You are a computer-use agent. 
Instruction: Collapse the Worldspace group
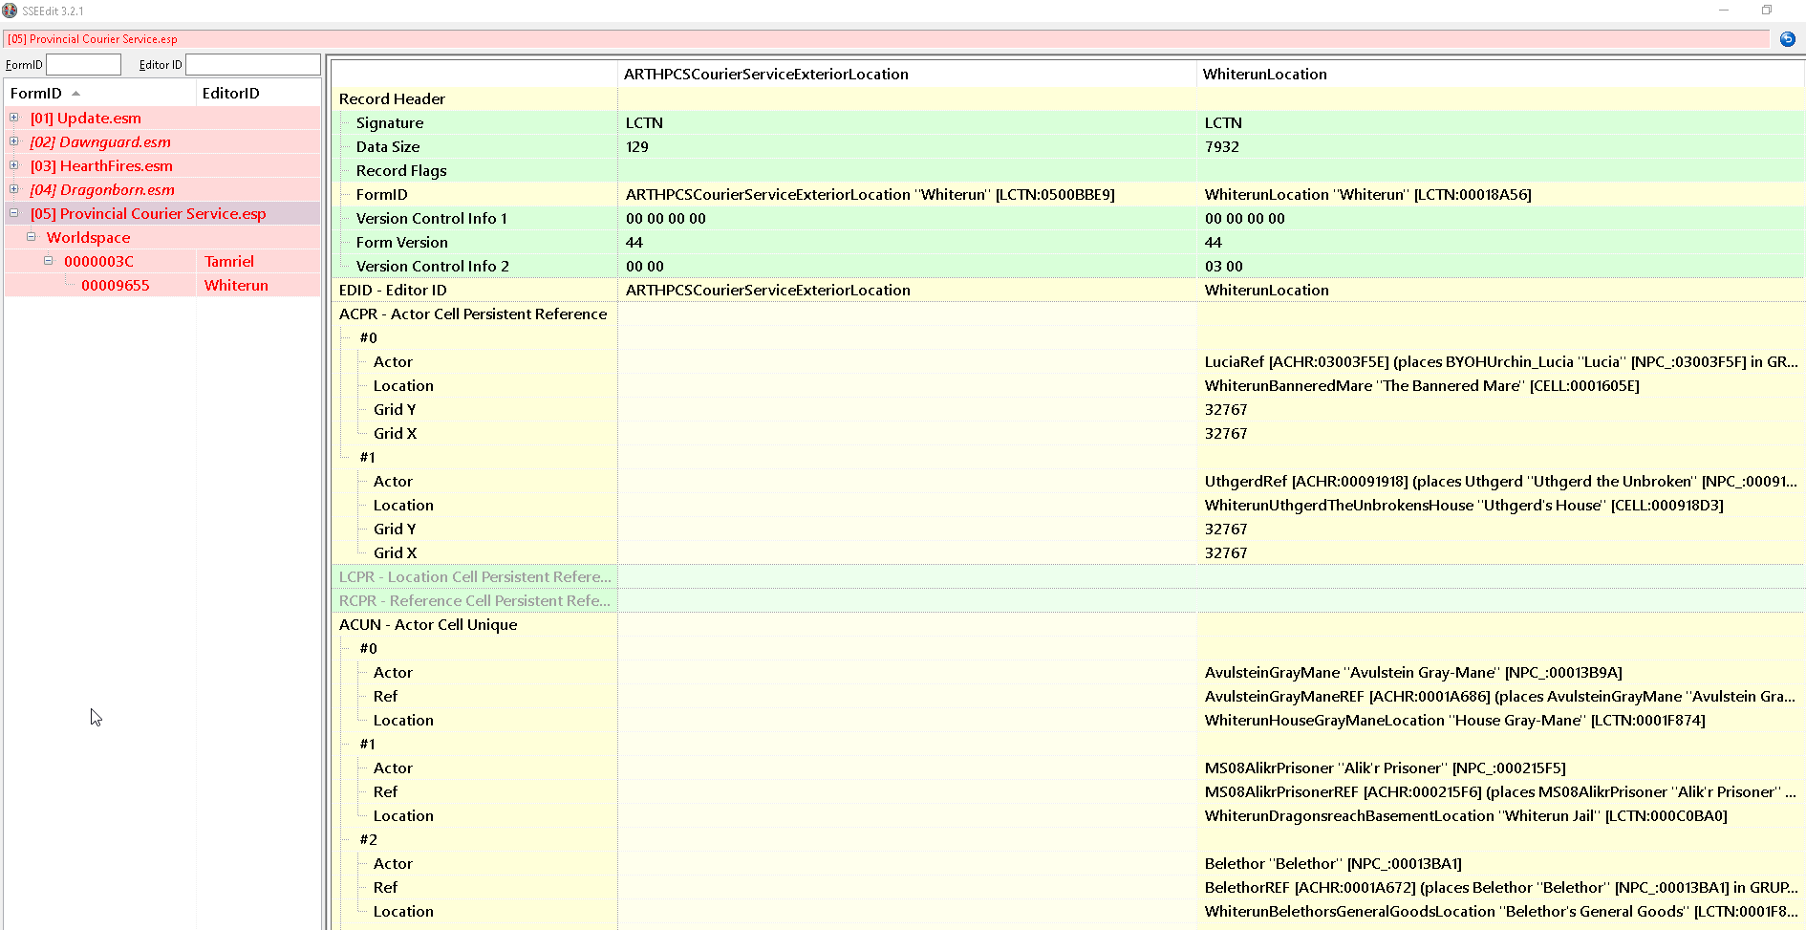click(32, 237)
